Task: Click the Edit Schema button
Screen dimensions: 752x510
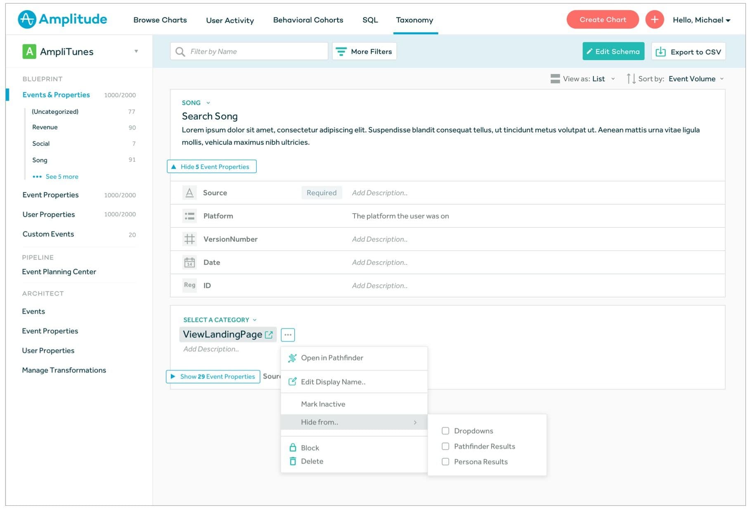Action: click(x=613, y=52)
